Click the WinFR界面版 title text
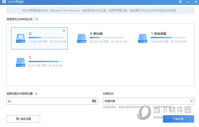Image resolution: width=199 pixels, height=127 pixels. coord(16,2)
